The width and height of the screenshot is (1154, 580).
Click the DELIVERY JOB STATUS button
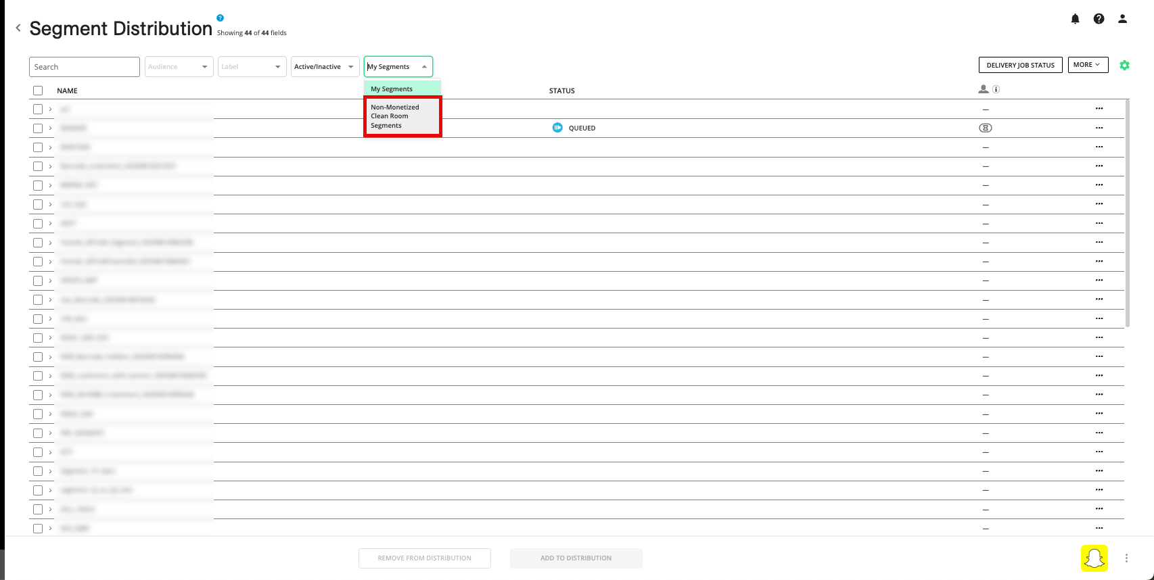[x=1020, y=65]
